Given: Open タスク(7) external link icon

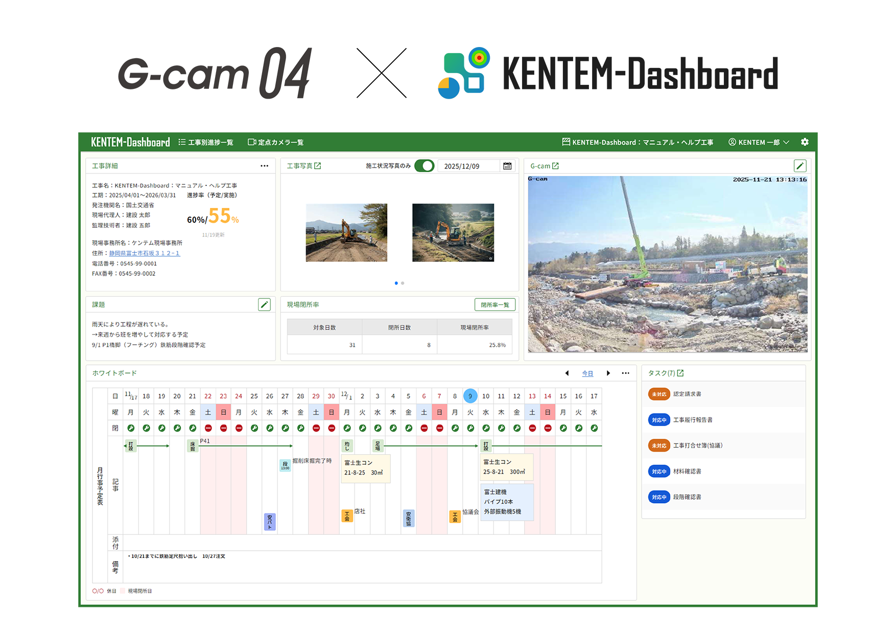Looking at the screenshot, I should pyautogui.click(x=680, y=373).
